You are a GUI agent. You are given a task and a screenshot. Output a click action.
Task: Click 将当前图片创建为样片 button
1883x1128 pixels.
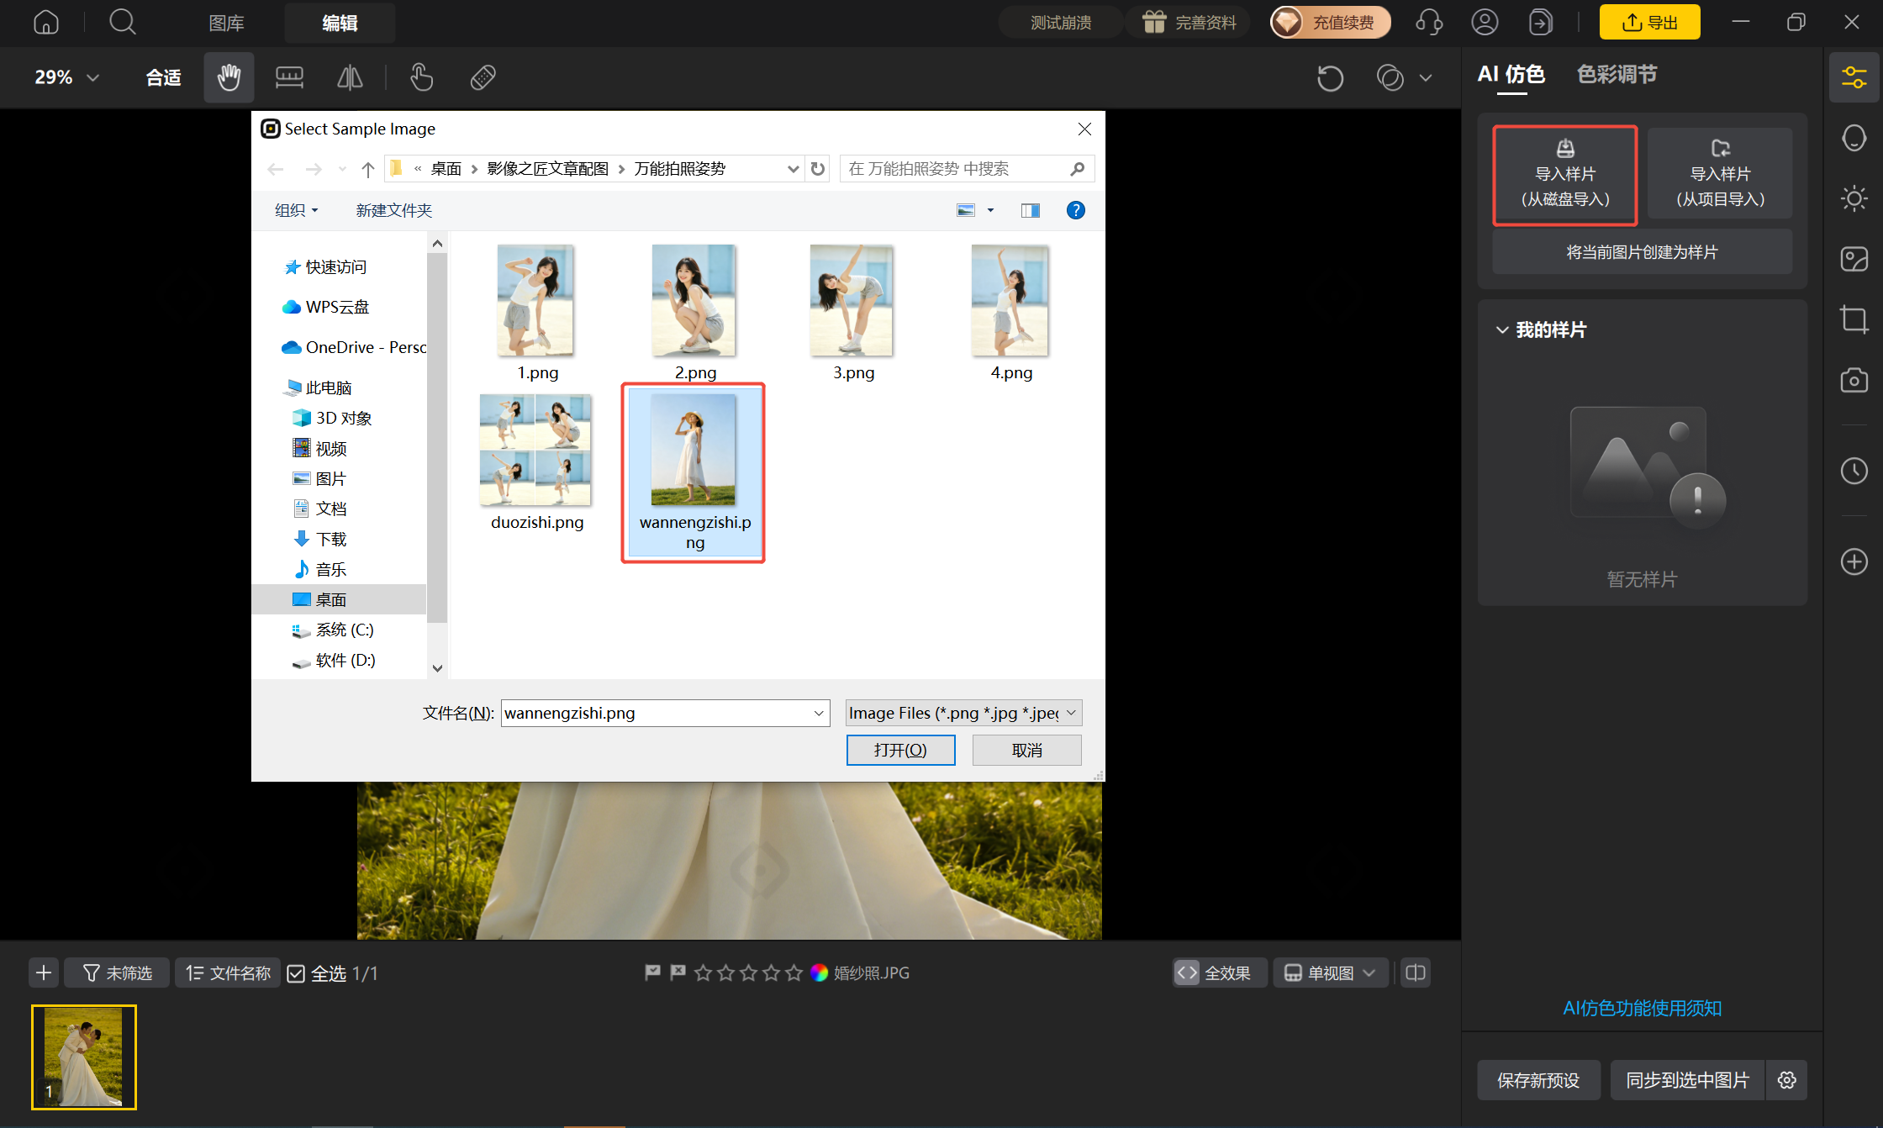pos(1642,252)
